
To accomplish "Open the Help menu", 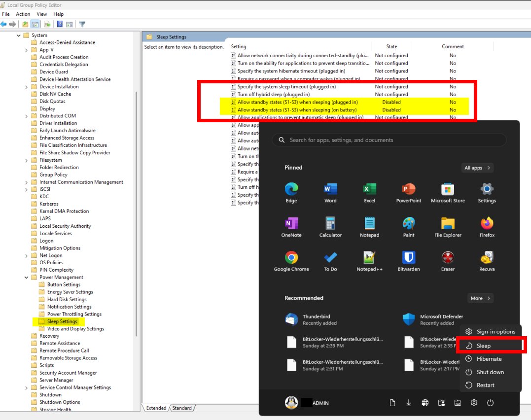I will (58, 14).
